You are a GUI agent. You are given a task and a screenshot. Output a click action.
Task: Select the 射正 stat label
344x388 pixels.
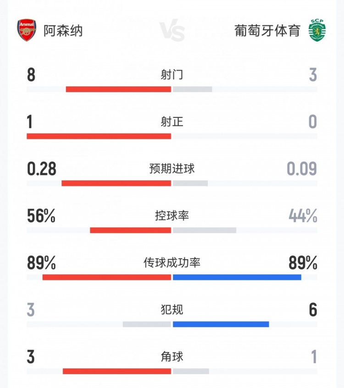coord(172,122)
